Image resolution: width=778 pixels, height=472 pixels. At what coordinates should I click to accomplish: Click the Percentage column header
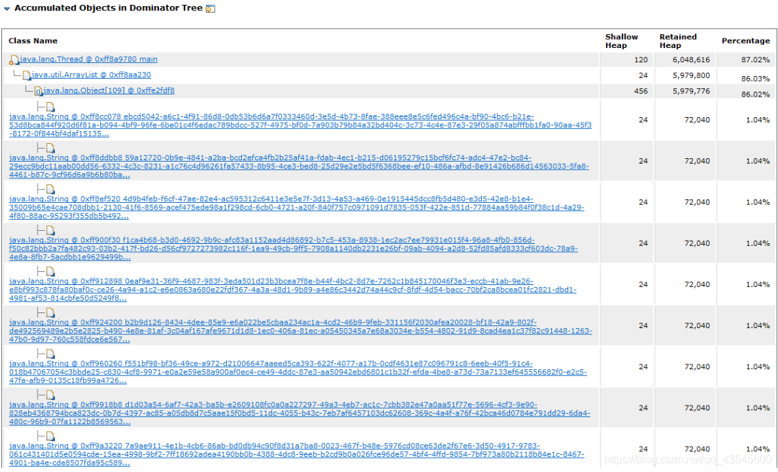(x=745, y=40)
